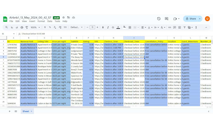
Task: Click the XLSX file format badge
Action: (x=56, y=18)
